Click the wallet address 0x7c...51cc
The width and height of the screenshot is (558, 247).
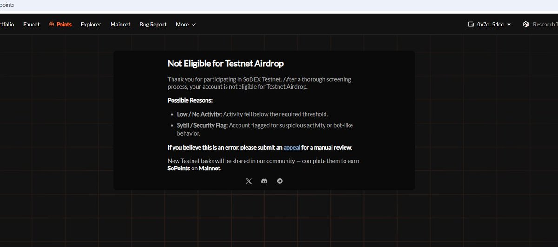coord(490,24)
